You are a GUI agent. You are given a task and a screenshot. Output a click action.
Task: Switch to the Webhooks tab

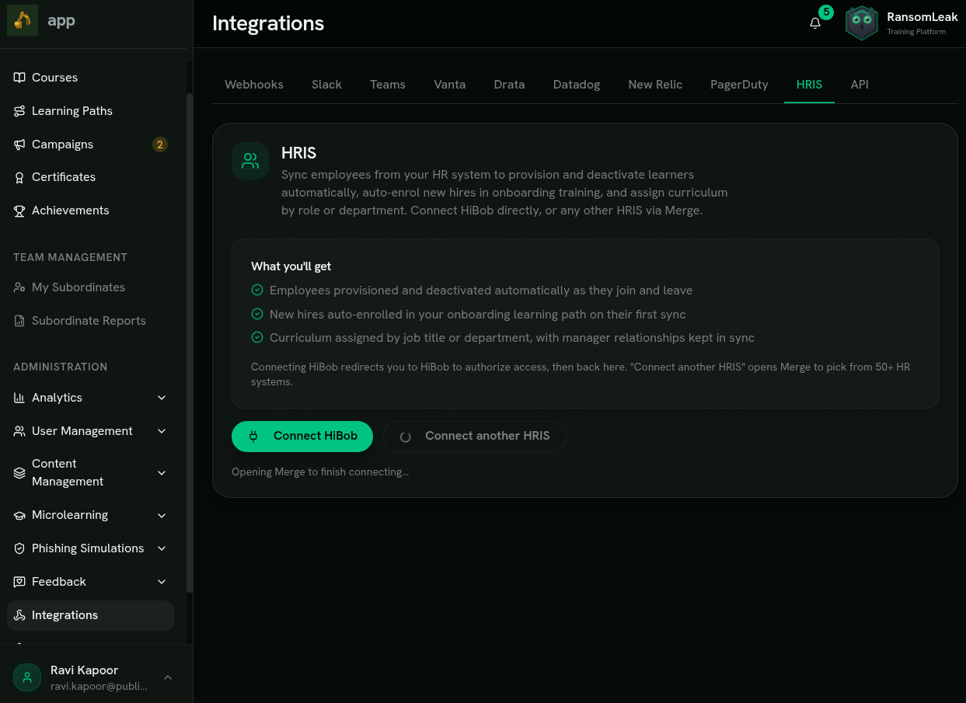(x=254, y=85)
